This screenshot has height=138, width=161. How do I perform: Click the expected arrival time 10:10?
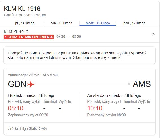95,108
